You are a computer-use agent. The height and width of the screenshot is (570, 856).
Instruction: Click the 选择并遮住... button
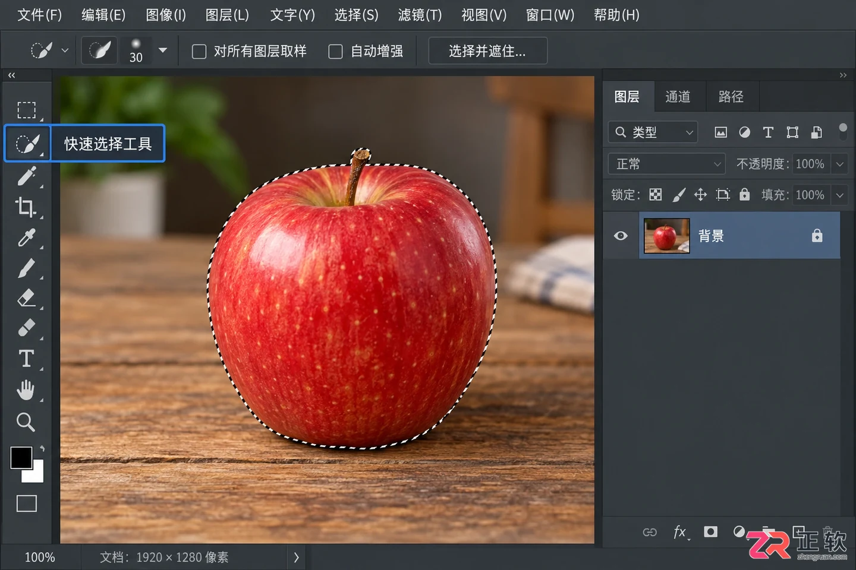point(487,51)
